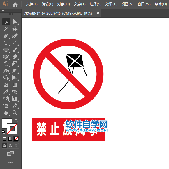The width and height of the screenshot is (169, 169).
Task: Choose the Blend tool
Action: pyautogui.click(x=15, y=92)
